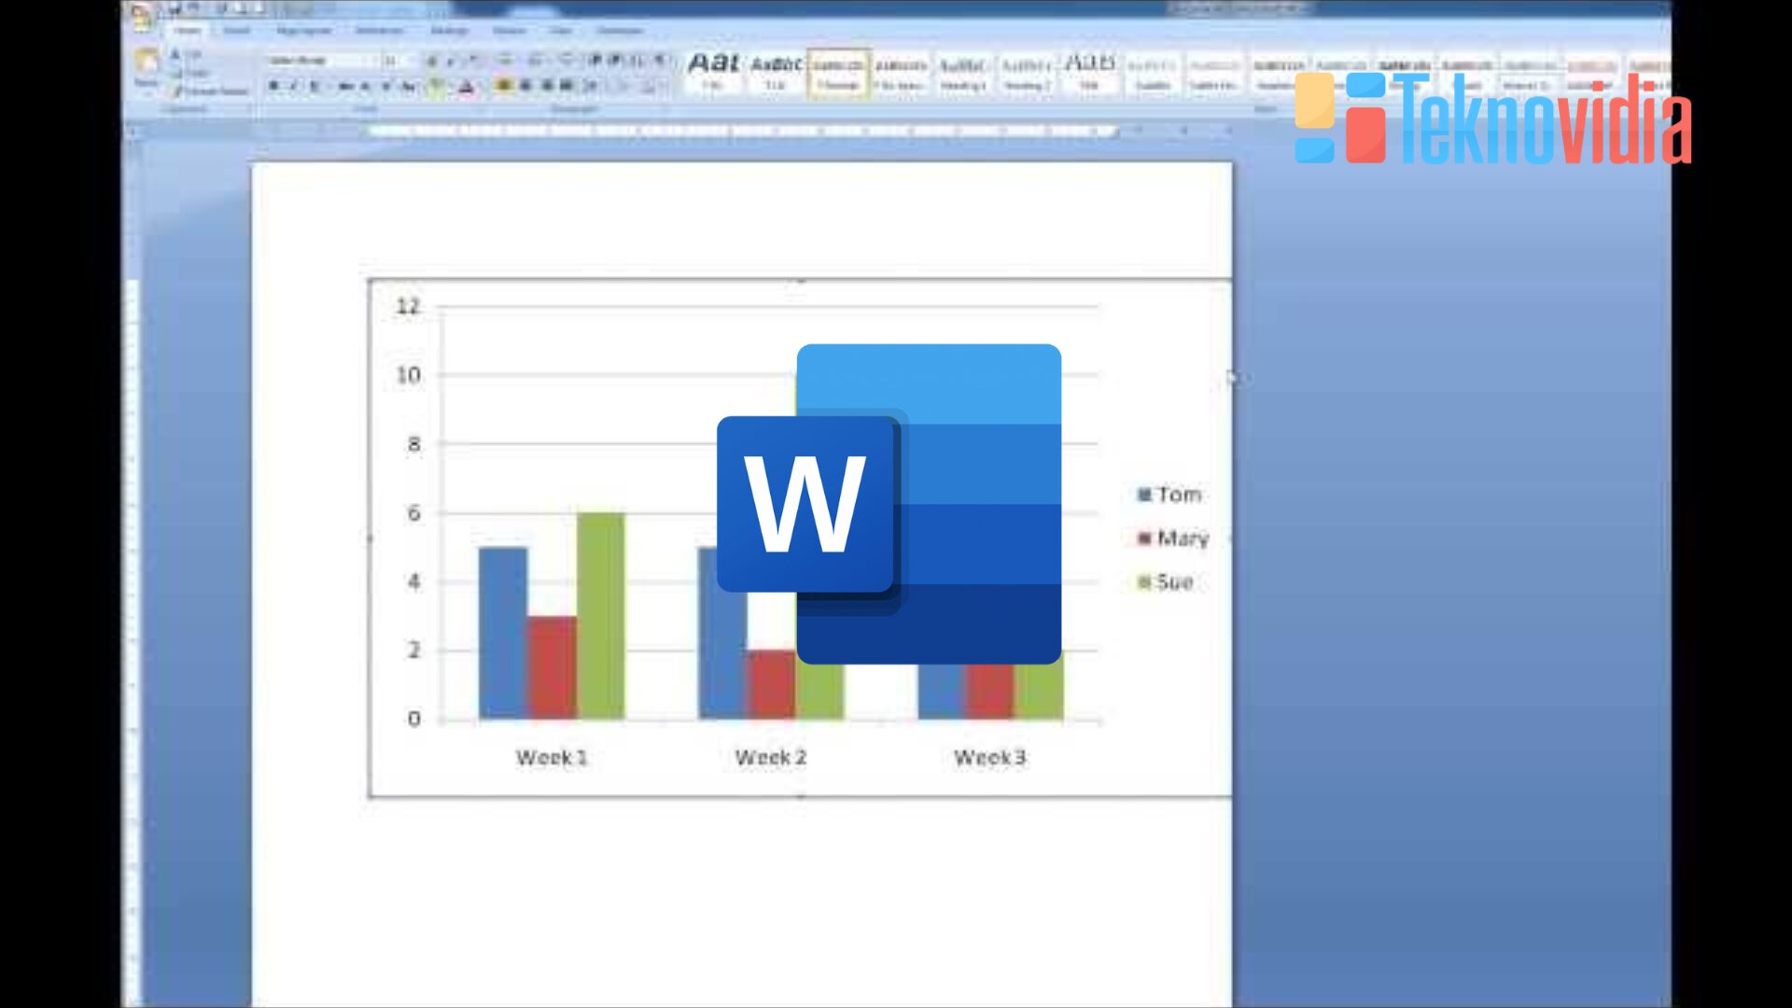Screen dimensions: 1792x1008
Task: Switch to the Page Layout ribbon tab
Action: click(x=303, y=31)
